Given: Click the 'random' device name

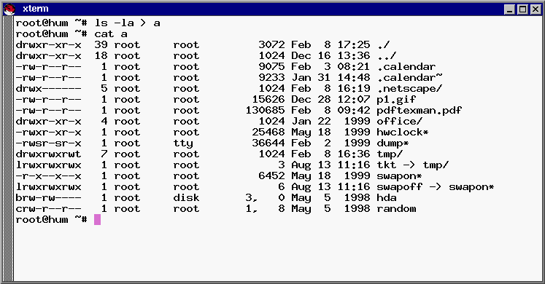Looking at the screenshot, I should (397, 209).
